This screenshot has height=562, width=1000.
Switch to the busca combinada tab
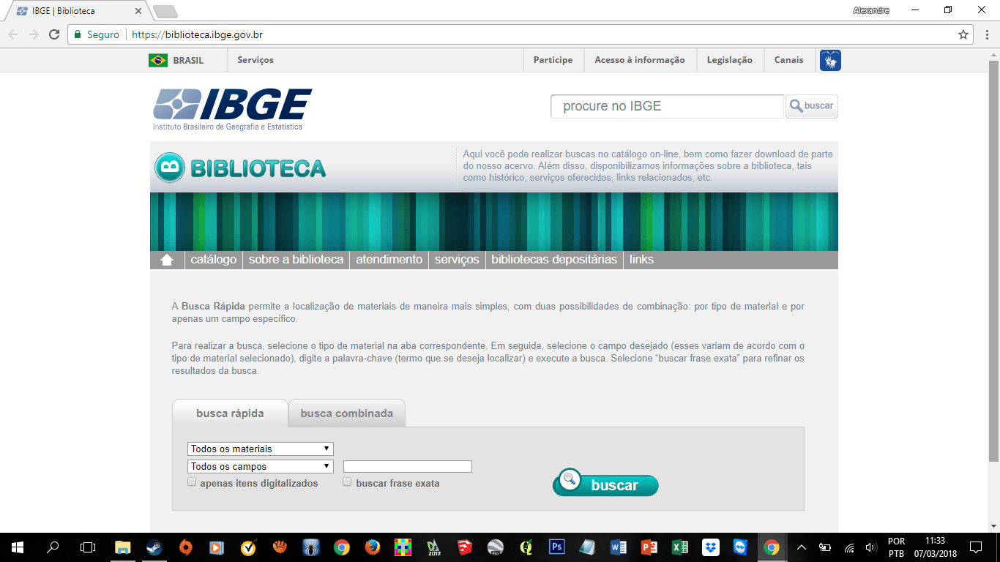tap(346, 413)
